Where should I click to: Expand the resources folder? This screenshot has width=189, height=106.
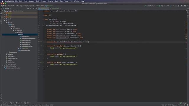tap(8, 52)
